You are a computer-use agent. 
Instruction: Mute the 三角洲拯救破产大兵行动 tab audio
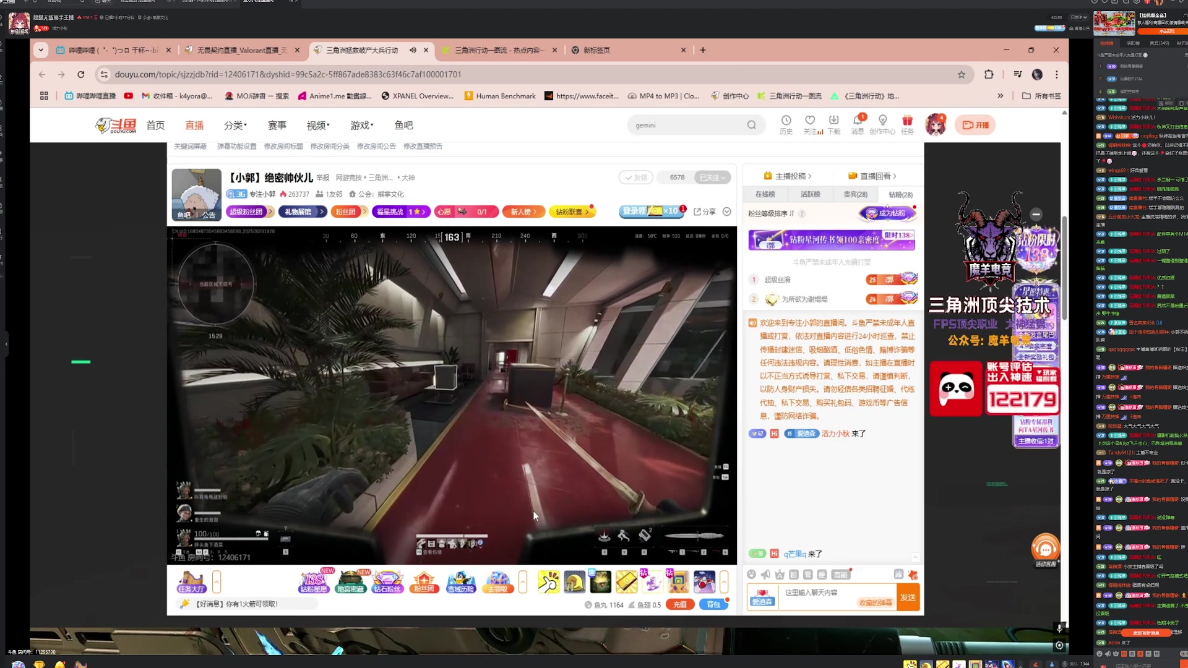click(413, 50)
